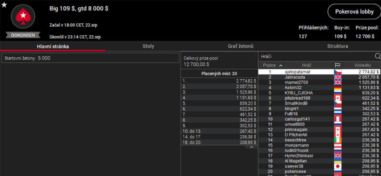Switch to the Stoly tab
The height and width of the screenshot is (176, 381).
(x=148, y=46)
